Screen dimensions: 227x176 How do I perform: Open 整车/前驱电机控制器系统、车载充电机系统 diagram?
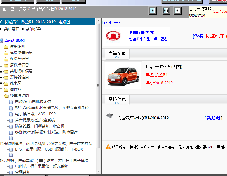click(52, 108)
